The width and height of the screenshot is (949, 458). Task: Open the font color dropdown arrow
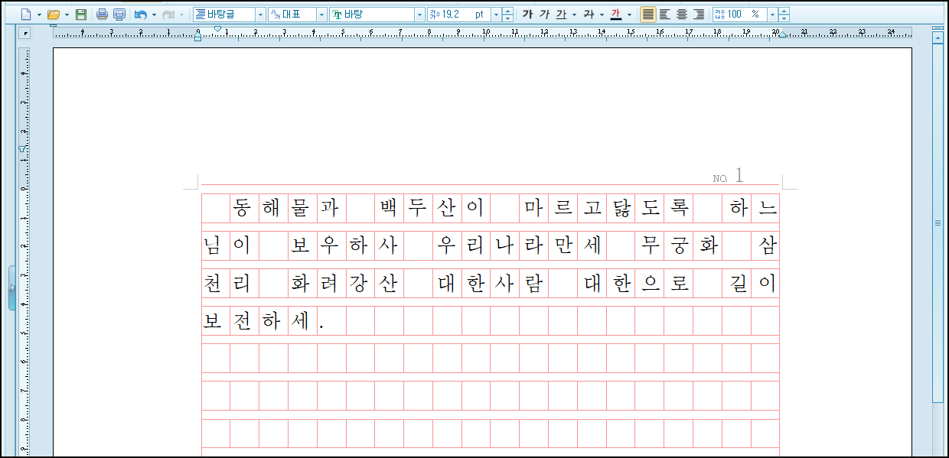[629, 15]
